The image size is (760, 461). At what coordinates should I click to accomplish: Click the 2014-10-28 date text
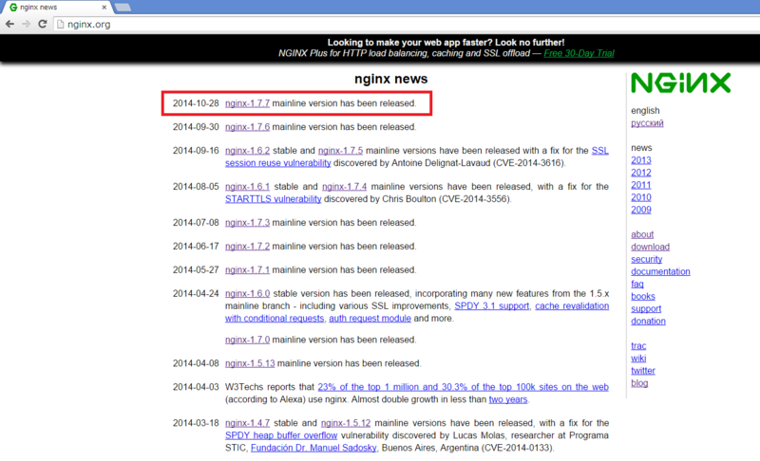pyautogui.click(x=196, y=103)
